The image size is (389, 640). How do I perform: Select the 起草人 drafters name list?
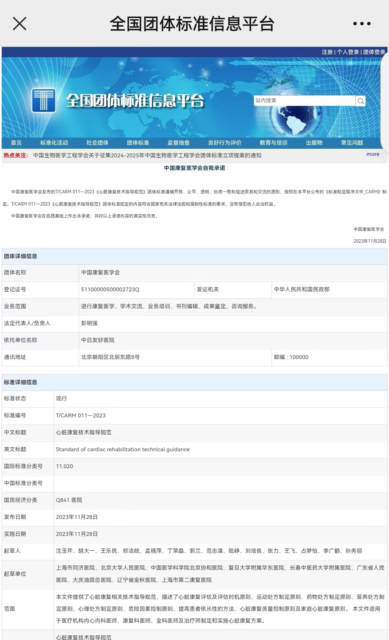pyautogui.click(x=209, y=551)
